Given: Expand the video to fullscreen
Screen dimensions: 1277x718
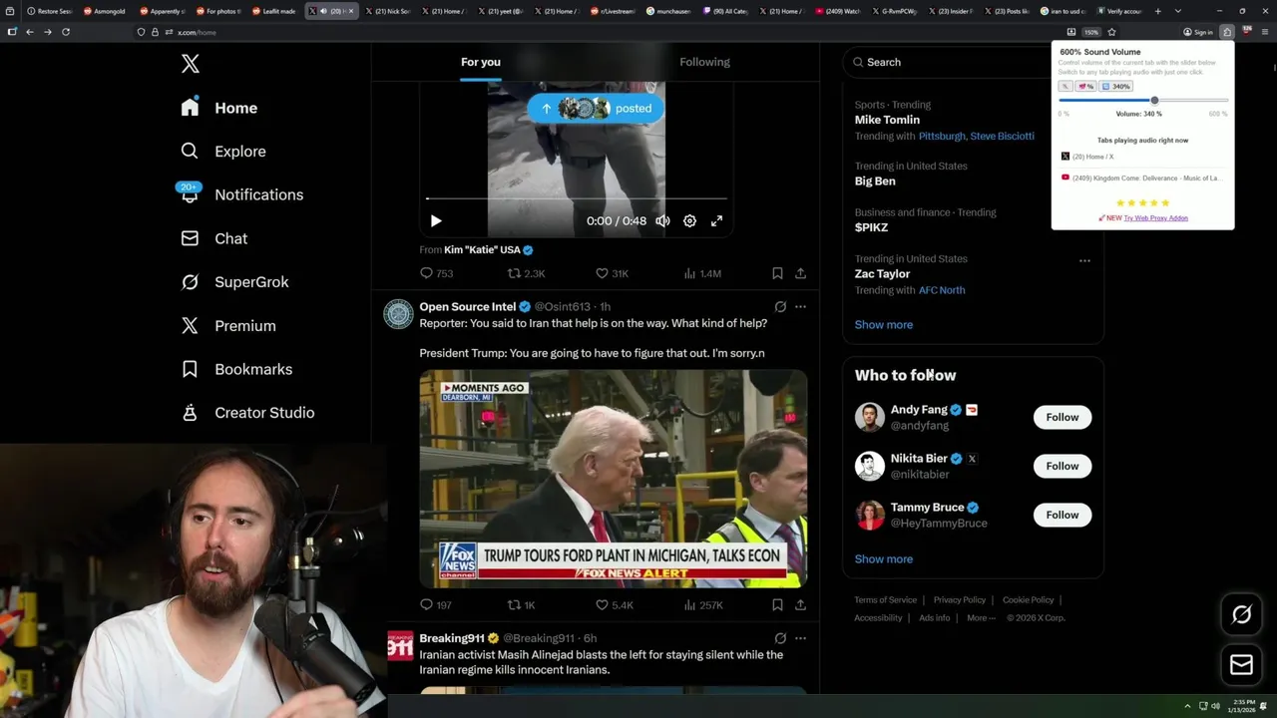Looking at the screenshot, I should point(716,221).
